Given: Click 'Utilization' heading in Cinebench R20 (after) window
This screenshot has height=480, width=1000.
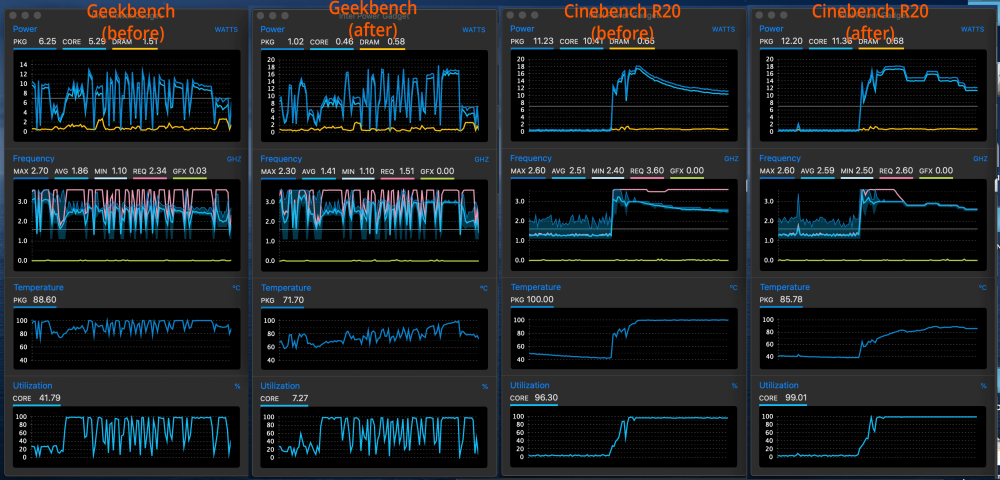Looking at the screenshot, I should 778,385.
